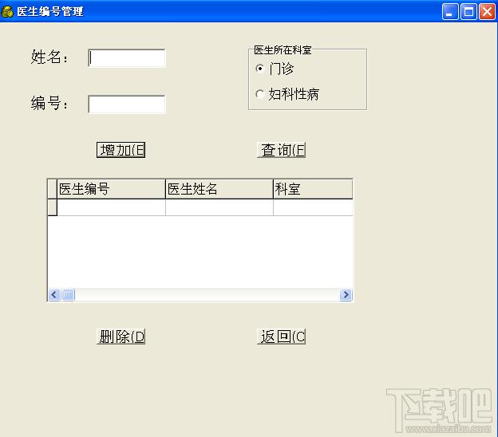
Task: Click the 医生编号管理 title bar app icon
Action: point(7,12)
